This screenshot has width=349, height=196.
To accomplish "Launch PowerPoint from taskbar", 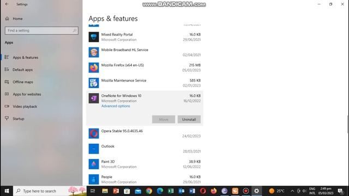I will coord(116,191).
